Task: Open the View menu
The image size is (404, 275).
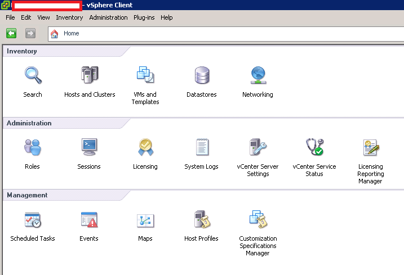Action: click(43, 17)
